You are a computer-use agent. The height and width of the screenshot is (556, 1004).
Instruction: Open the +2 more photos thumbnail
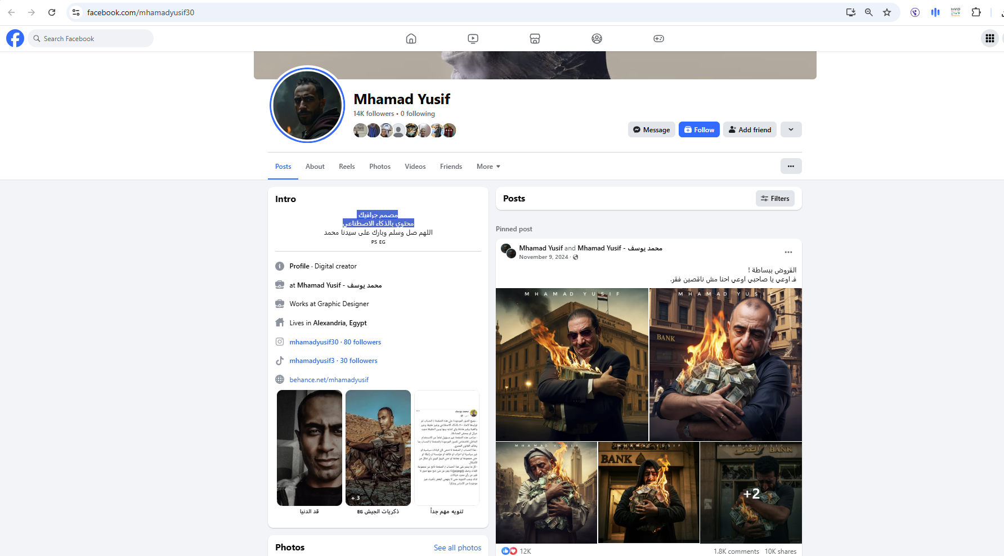(x=751, y=493)
